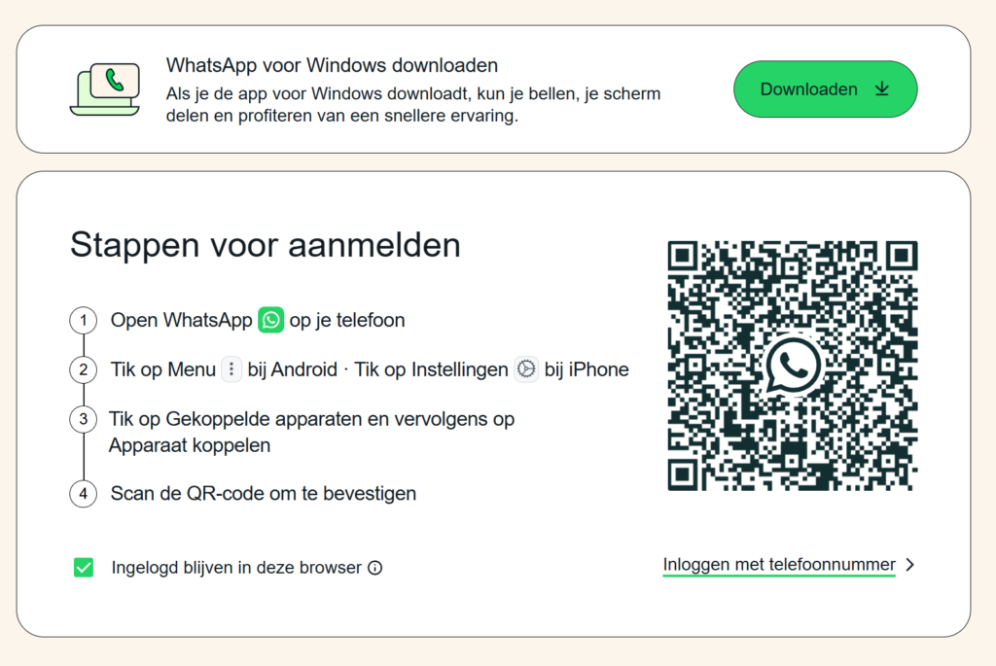Click step number 1 circle
Viewport: 996px width, 666px height.
[84, 320]
